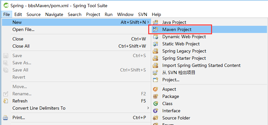Click the Dynamic Web Project globe icon
The height and width of the screenshot is (125, 268).
(155, 37)
